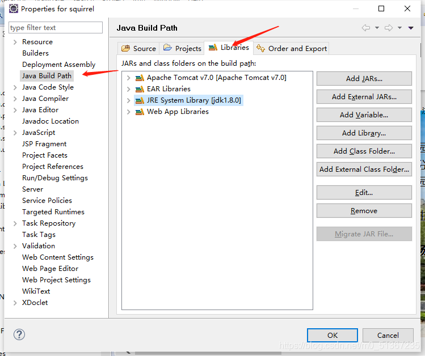
Task: Click the Edit... button
Action: tap(364, 193)
